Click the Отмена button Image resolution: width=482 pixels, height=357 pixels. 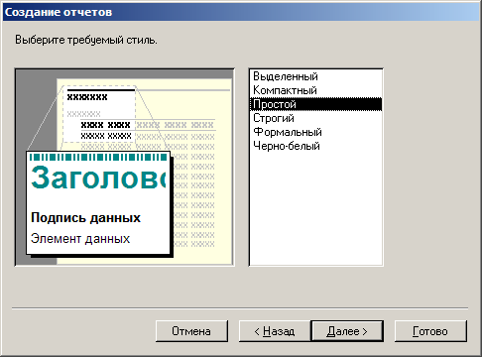(191, 331)
